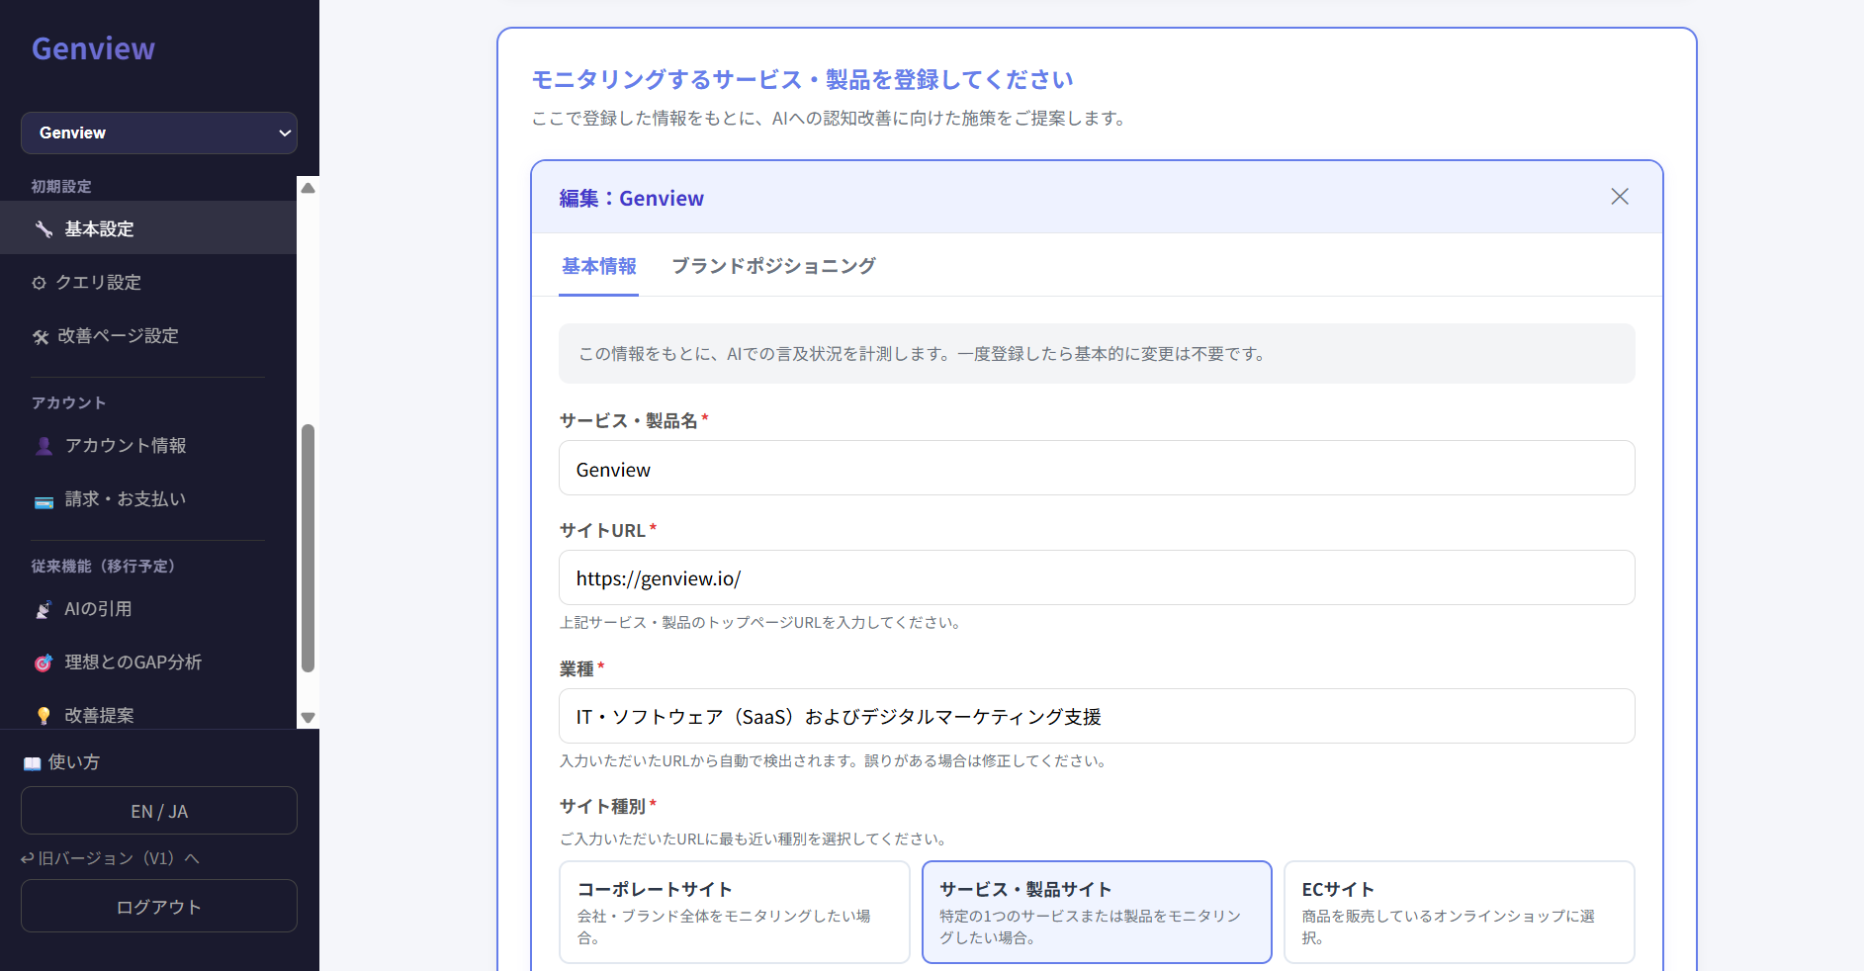Click the sidebar scrollbar up arrow
The image size is (1864, 971).
click(x=309, y=187)
